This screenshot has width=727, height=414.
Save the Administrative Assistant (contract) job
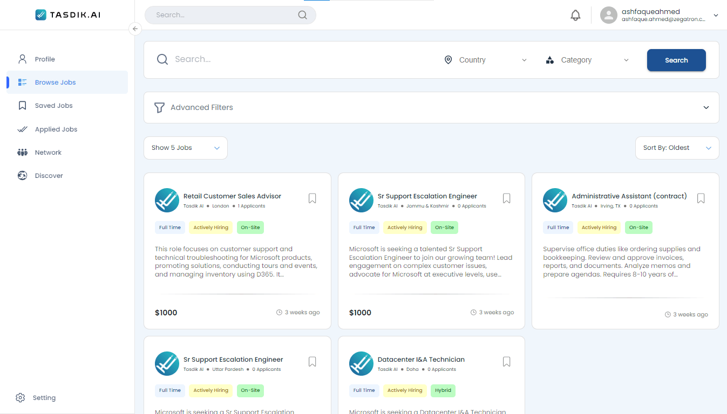point(701,198)
